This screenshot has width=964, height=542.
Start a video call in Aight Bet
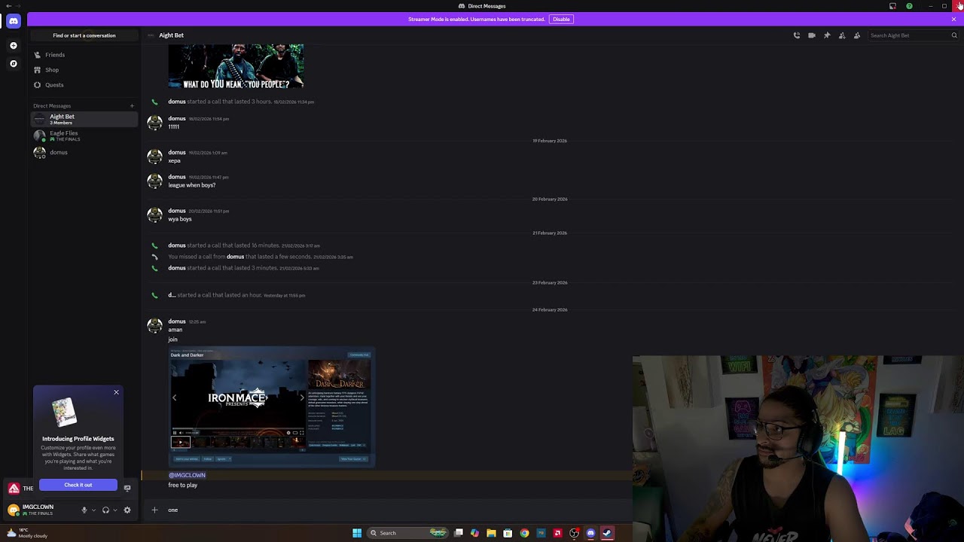812,35
